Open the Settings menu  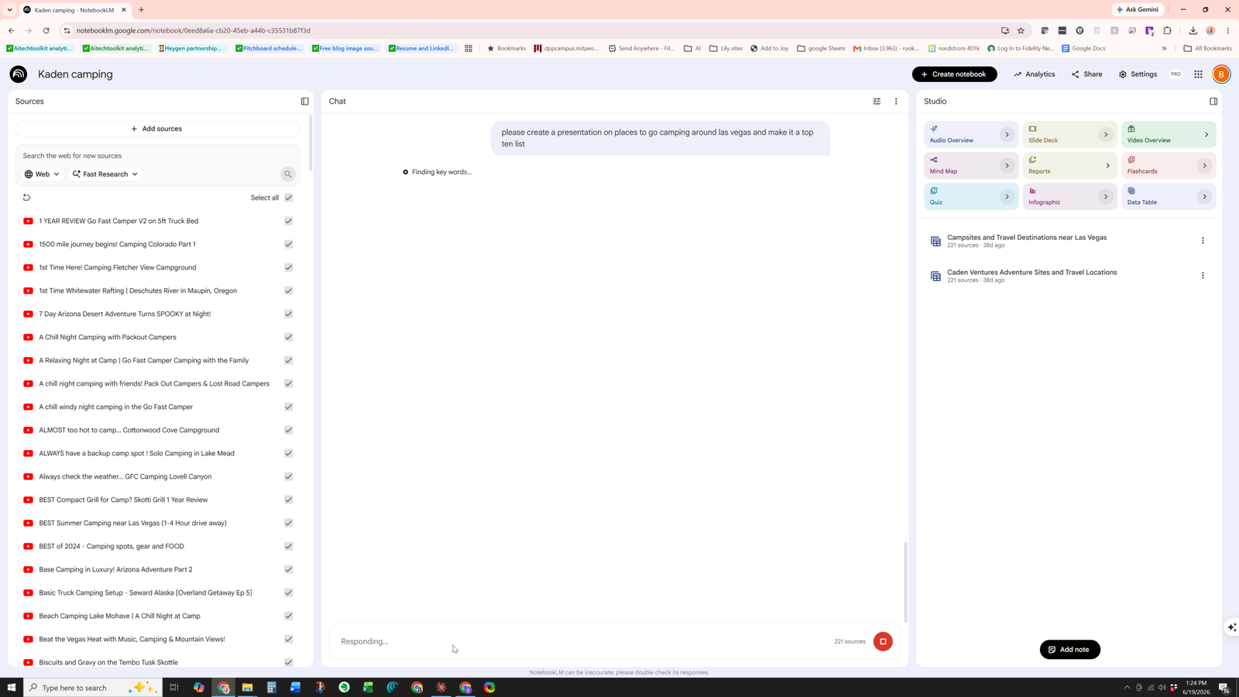[1138, 74]
